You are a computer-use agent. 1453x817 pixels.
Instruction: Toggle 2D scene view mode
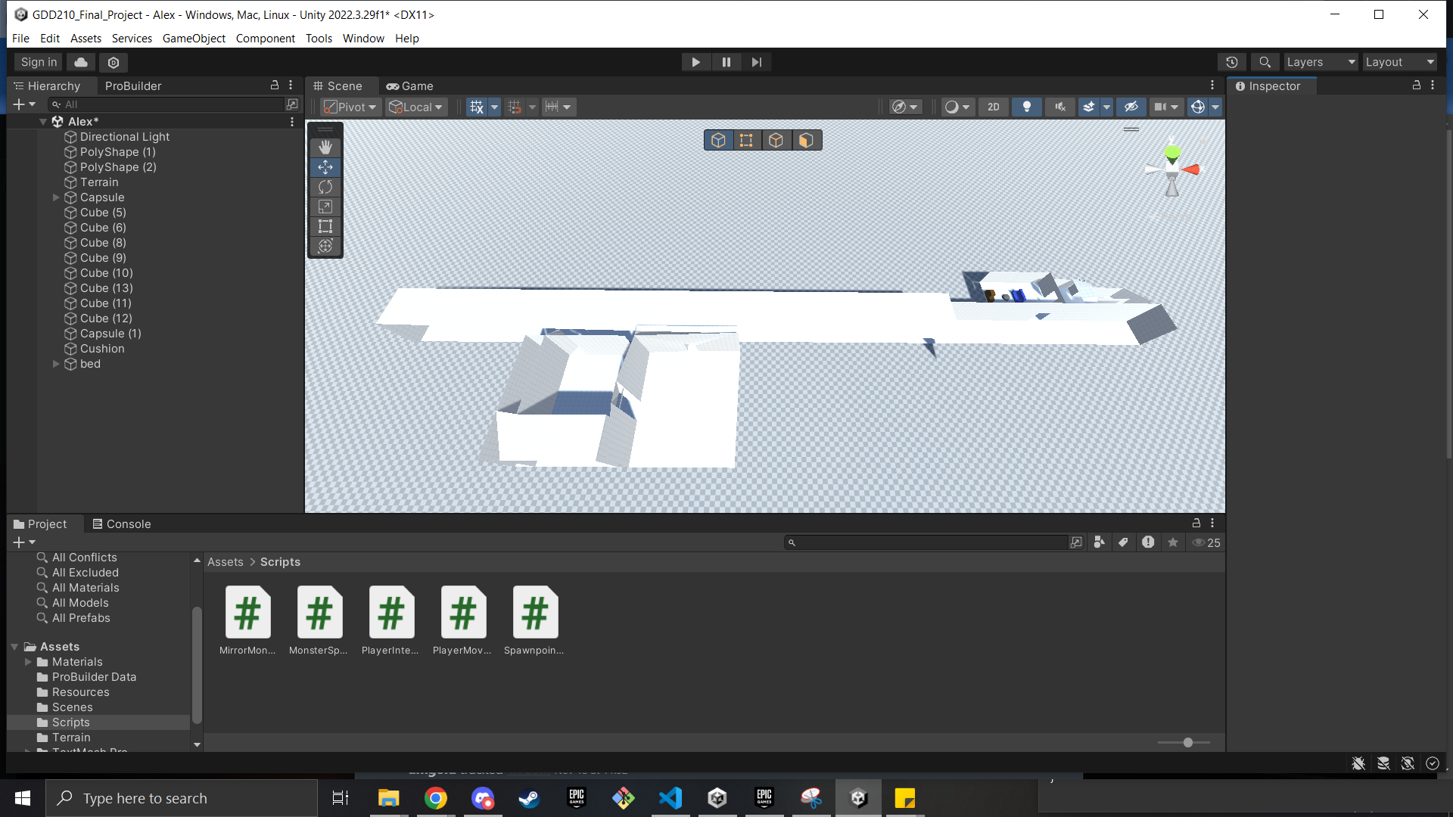(x=993, y=107)
